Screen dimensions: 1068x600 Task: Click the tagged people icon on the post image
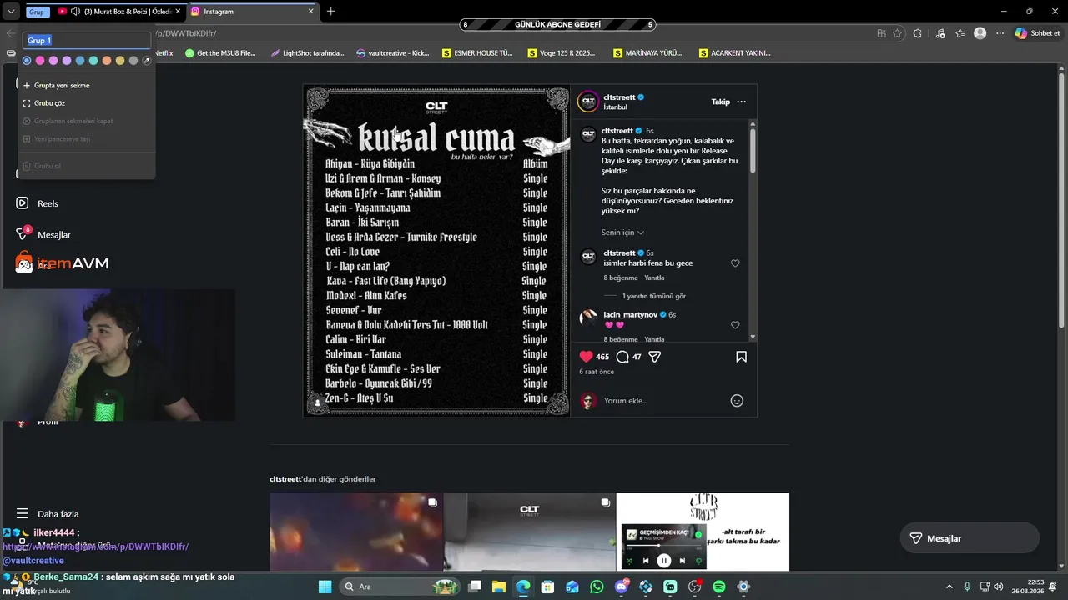[x=318, y=402]
